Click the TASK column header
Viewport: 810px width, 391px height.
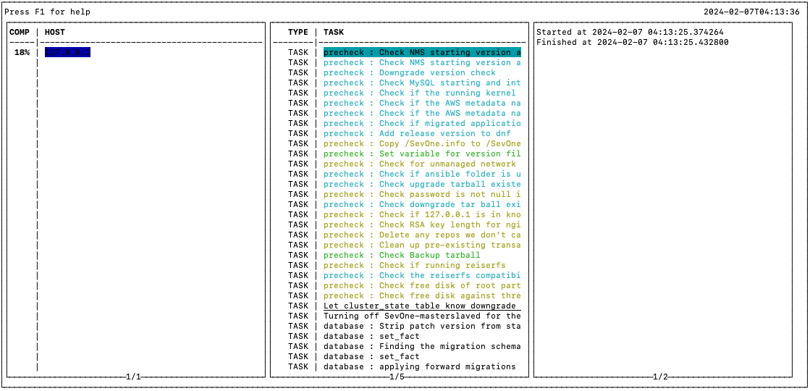pyautogui.click(x=334, y=32)
